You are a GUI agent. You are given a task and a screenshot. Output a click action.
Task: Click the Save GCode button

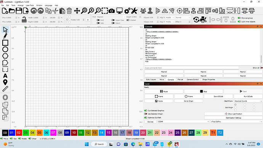218,97
